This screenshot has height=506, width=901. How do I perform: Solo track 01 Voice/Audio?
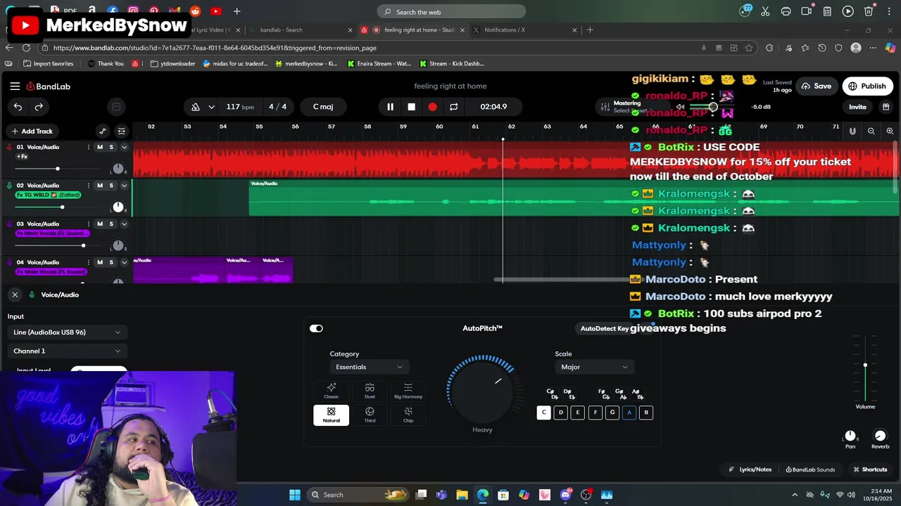[x=111, y=147]
